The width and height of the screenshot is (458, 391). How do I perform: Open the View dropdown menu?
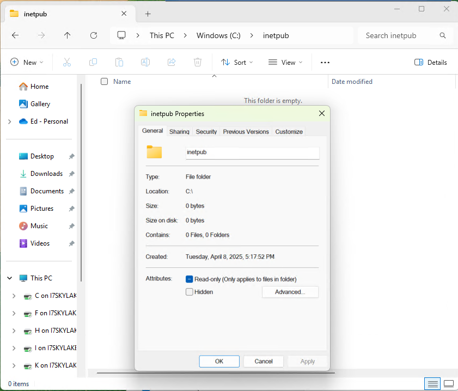[x=285, y=62]
